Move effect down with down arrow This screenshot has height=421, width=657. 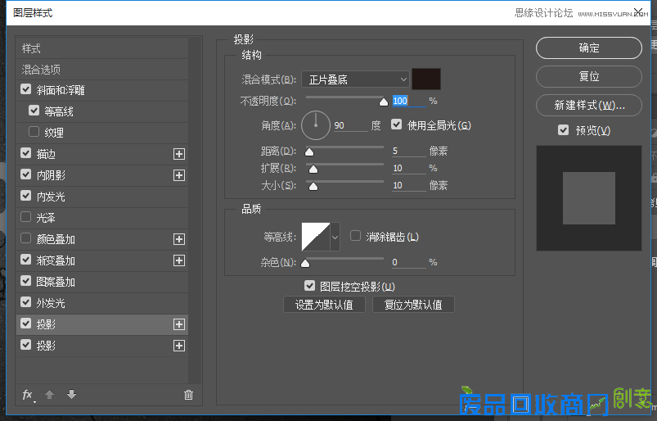point(72,395)
